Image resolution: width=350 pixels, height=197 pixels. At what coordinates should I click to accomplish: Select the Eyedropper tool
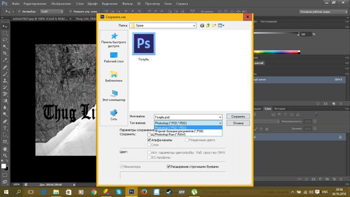point(5,60)
